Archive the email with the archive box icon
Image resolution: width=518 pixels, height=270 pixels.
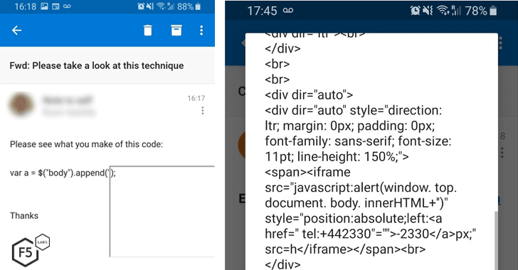click(176, 31)
